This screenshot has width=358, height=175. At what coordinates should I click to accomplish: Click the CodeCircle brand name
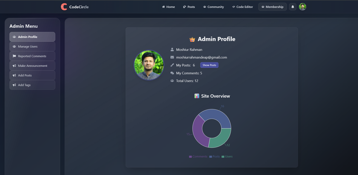pos(79,7)
